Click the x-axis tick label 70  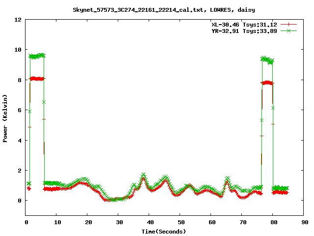pyautogui.click(x=243, y=222)
